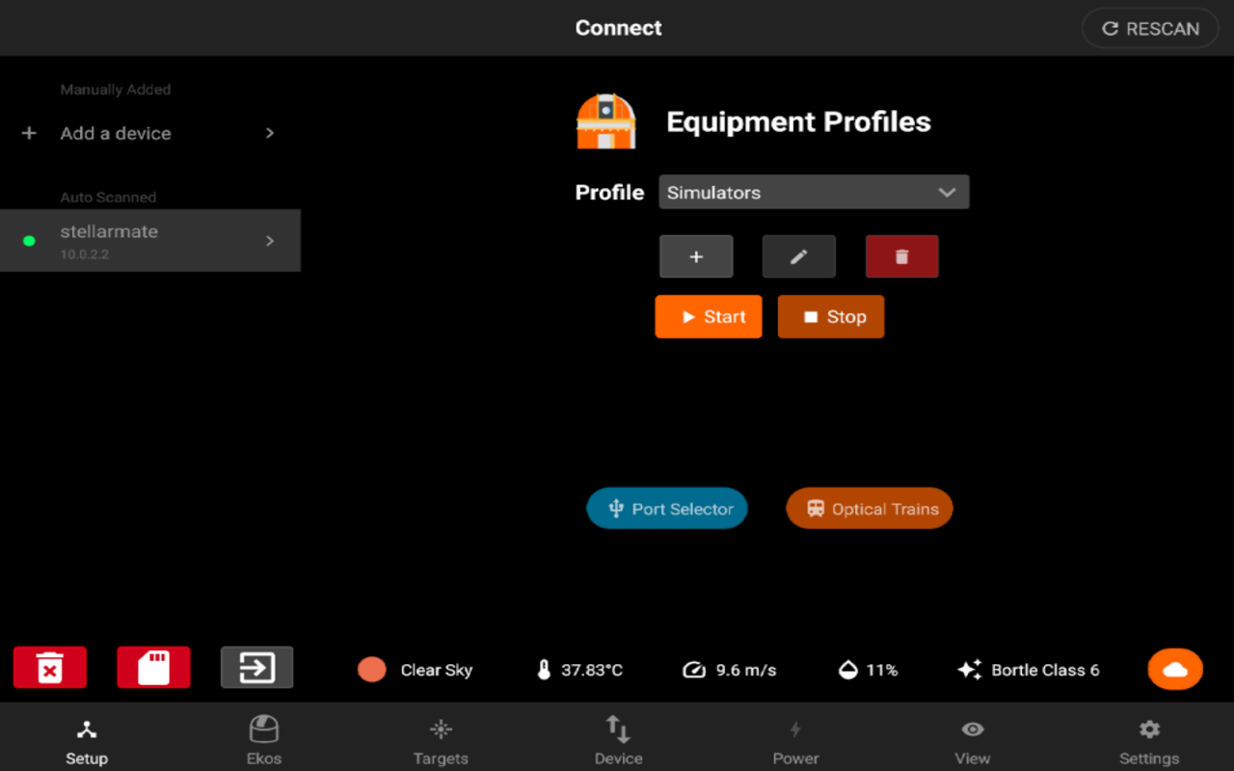This screenshot has width=1234, height=771.
Task: Start the equipment profile
Action: [x=709, y=317]
